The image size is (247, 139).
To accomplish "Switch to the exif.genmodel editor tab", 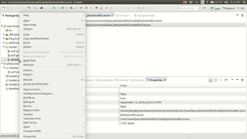I will (x=144, y=15).
